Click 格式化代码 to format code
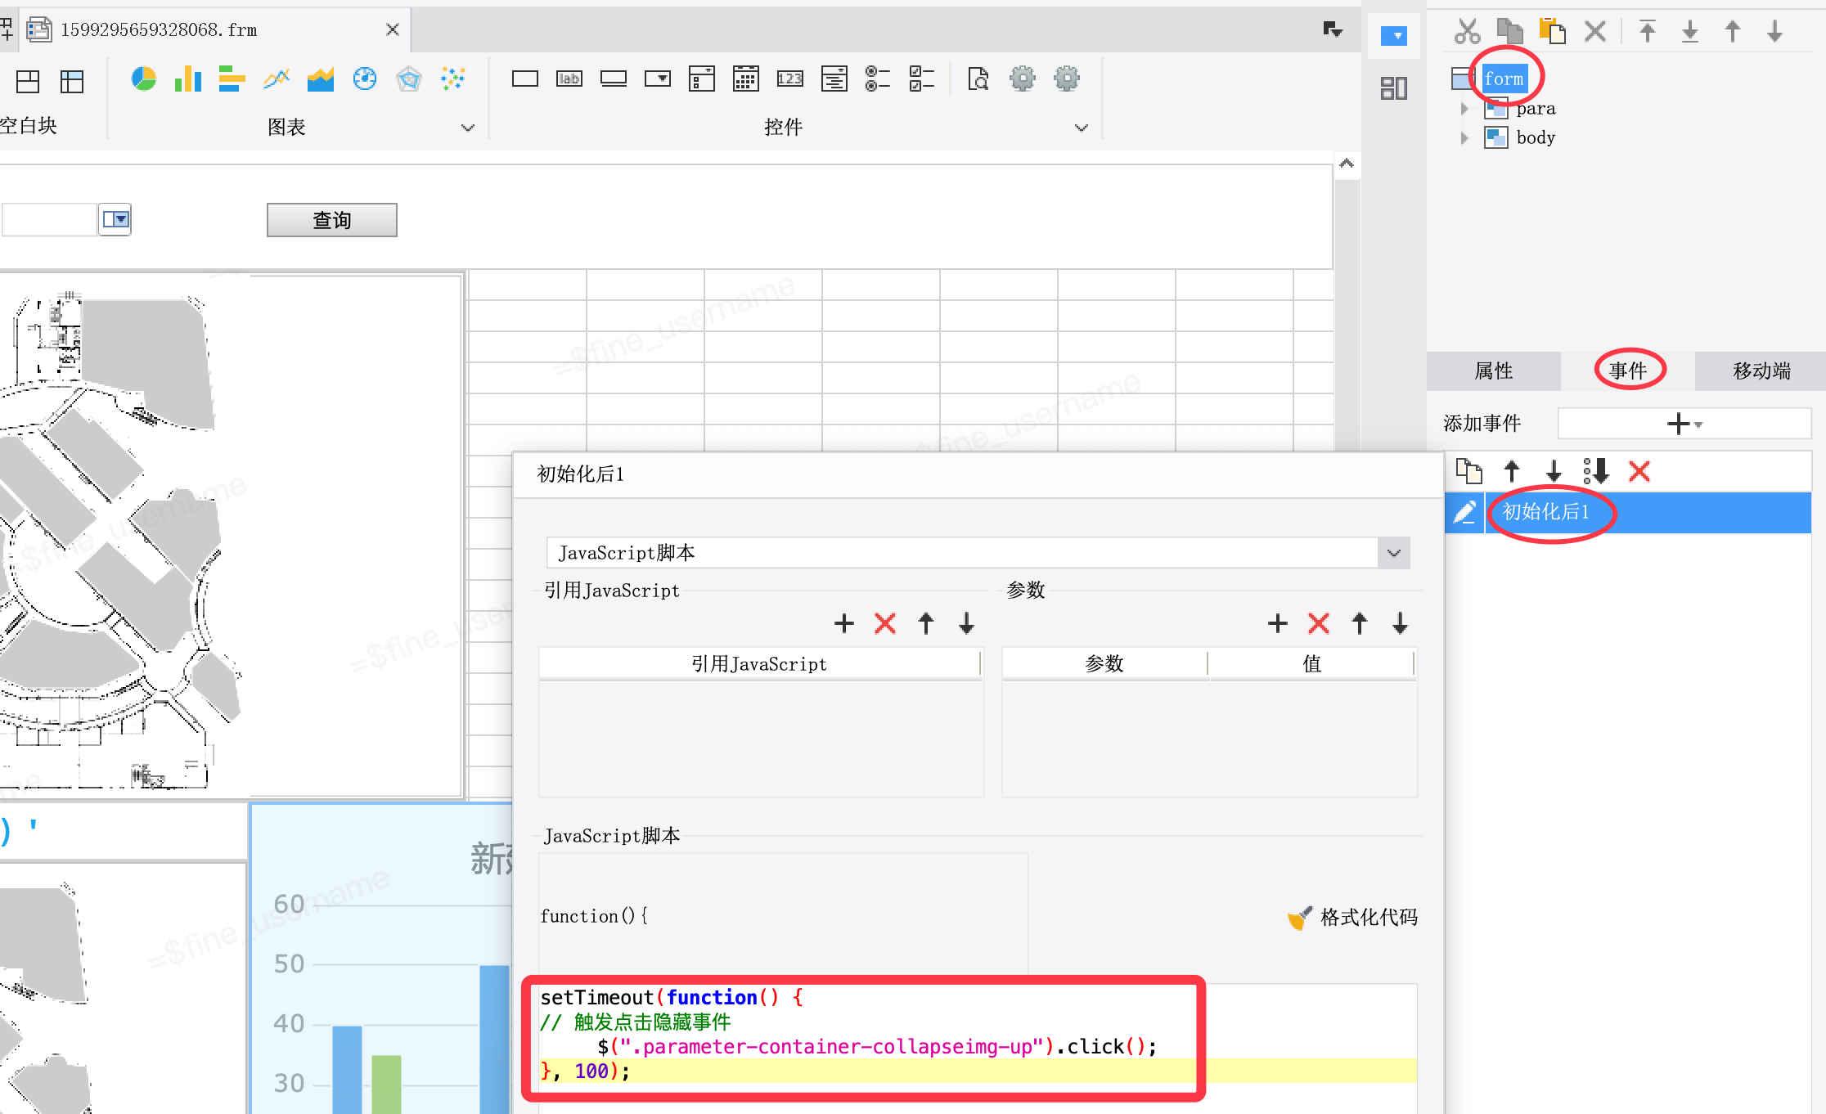Viewport: 1826px width, 1114px height. tap(1353, 918)
